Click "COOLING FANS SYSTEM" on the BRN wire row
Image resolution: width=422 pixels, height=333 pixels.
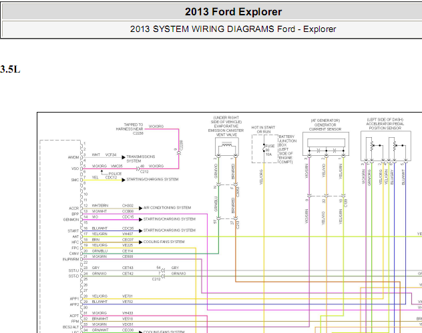click(164, 242)
